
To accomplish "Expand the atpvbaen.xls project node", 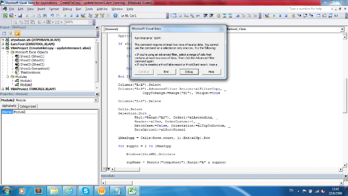I will tap(3, 39).
